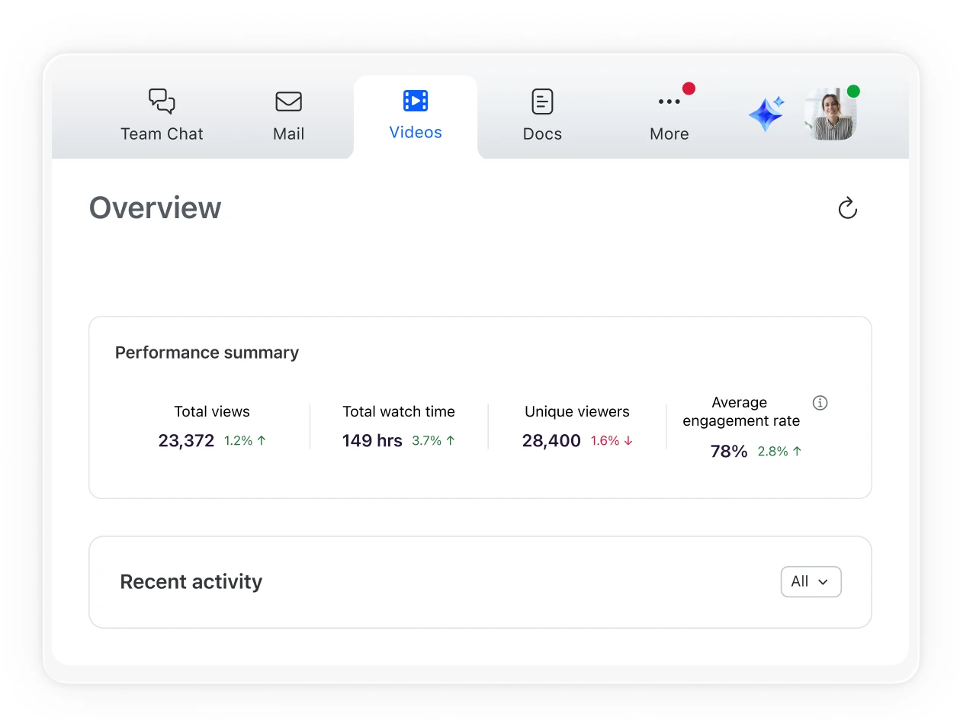The image size is (960, 721).
Task: Select the Unique viewers 28,400 figure
Action: tap(551, 441)
